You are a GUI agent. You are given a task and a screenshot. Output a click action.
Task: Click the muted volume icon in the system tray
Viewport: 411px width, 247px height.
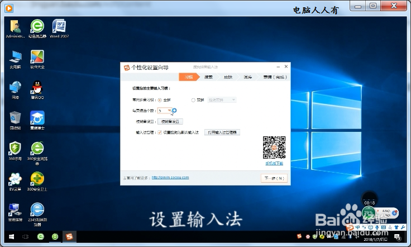[x=357, y=237]
